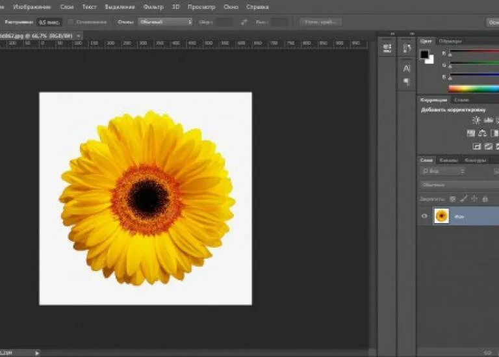Viewport: 499px width, 357px height.
Task: Pick a color from the spectrum ramp
Action: click(474, 88)
